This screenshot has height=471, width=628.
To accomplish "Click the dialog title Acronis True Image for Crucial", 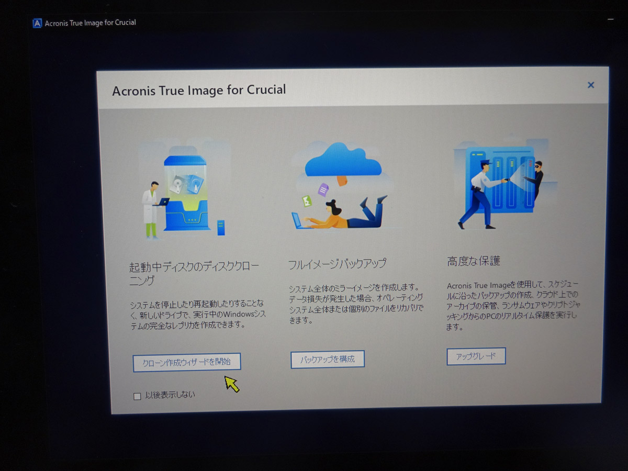I will 199,90.
